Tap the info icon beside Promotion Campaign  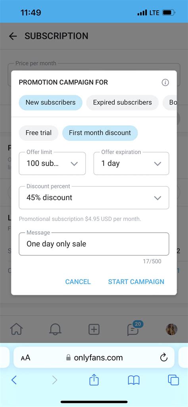165,83
